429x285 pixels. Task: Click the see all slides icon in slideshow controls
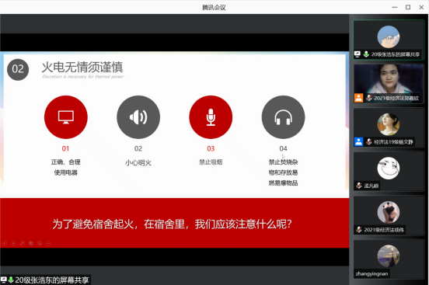(x=31, y=243)
